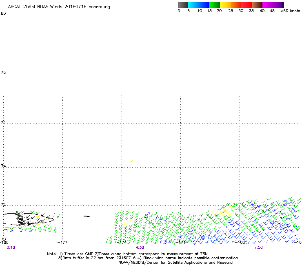Viewport: 302px width, 265px height.
Task: Click the -177 longitude axis label
Action: 62,242
